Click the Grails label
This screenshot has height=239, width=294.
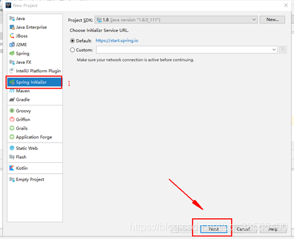(x=21, y=128)
